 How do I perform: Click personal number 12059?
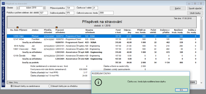(x=16, y=36)
